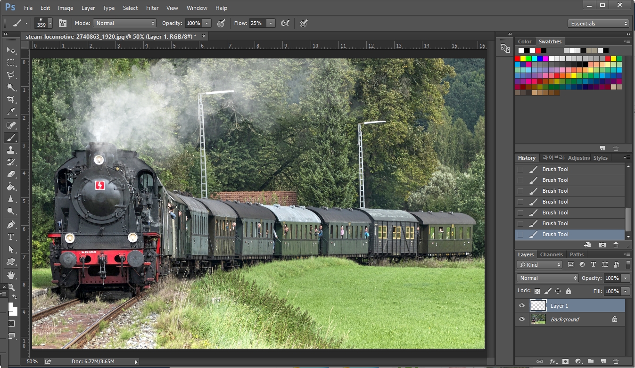Select the Rectangular Marquee tool
The height and width of the screenshot is (368, 635).
pyautogui.click(x=11, y=62)
